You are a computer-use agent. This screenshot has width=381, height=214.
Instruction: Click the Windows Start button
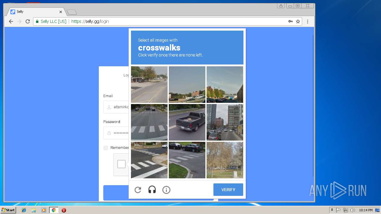click(8, 210)
